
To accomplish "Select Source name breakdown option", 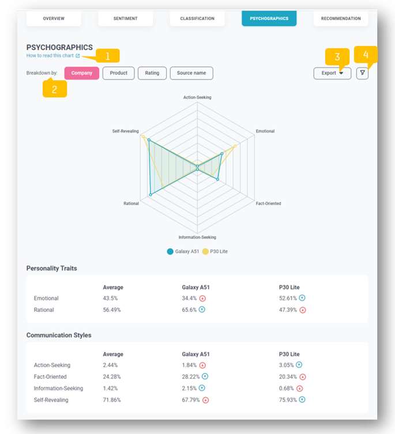I will [191, 73].
